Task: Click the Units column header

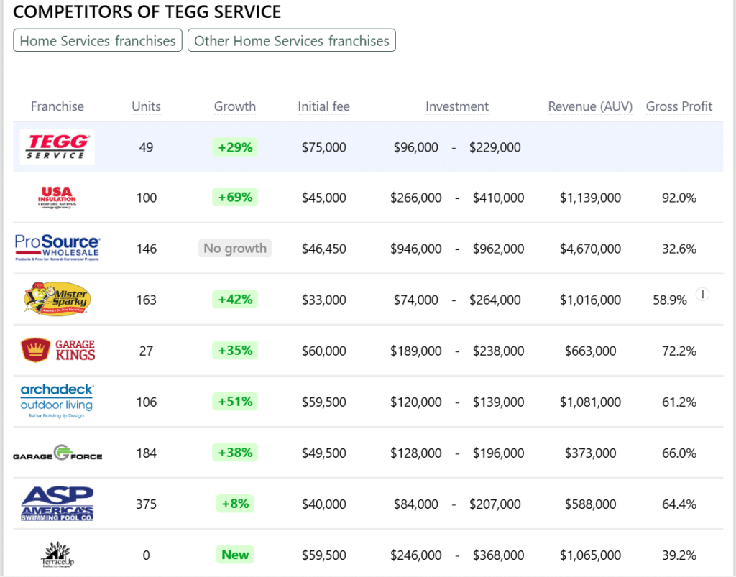Action: tap(146, 106)
